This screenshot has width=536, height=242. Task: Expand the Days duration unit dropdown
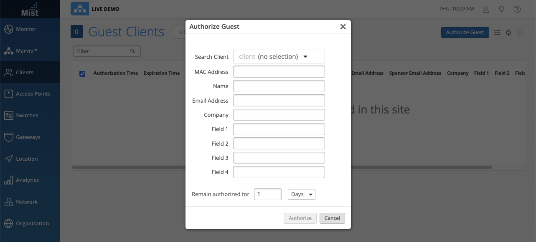coord(301,194)
